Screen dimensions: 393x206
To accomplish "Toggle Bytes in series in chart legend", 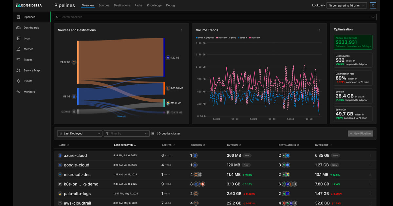I will (243, 38).
